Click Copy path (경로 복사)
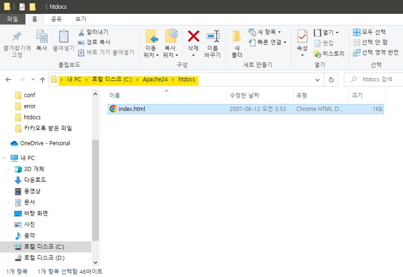 [94, 42]
